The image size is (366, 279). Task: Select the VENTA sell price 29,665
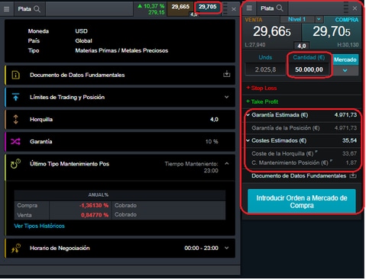coord(271,32)
